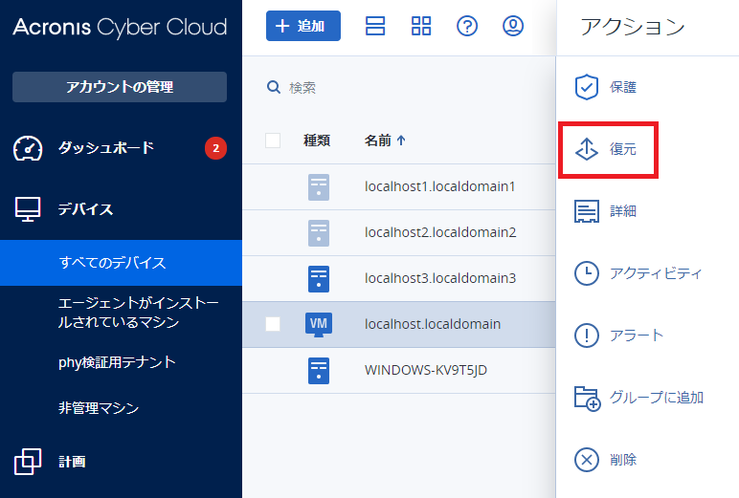View アクティビティ clock action
739x498 pixels.
point(586,273)
